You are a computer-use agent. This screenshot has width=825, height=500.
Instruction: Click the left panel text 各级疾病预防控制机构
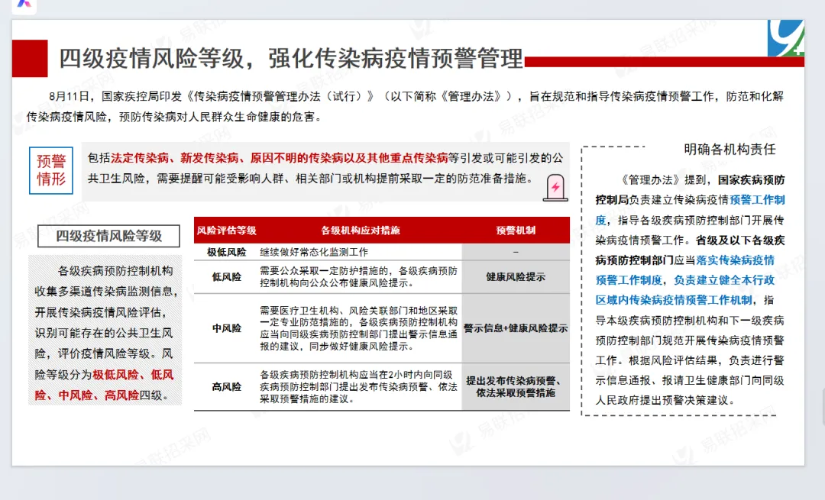pyautogui.click(x=115, y=271)
